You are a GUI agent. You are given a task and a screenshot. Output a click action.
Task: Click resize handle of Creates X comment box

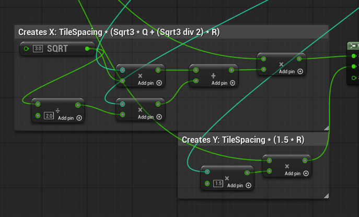[327, 128]
